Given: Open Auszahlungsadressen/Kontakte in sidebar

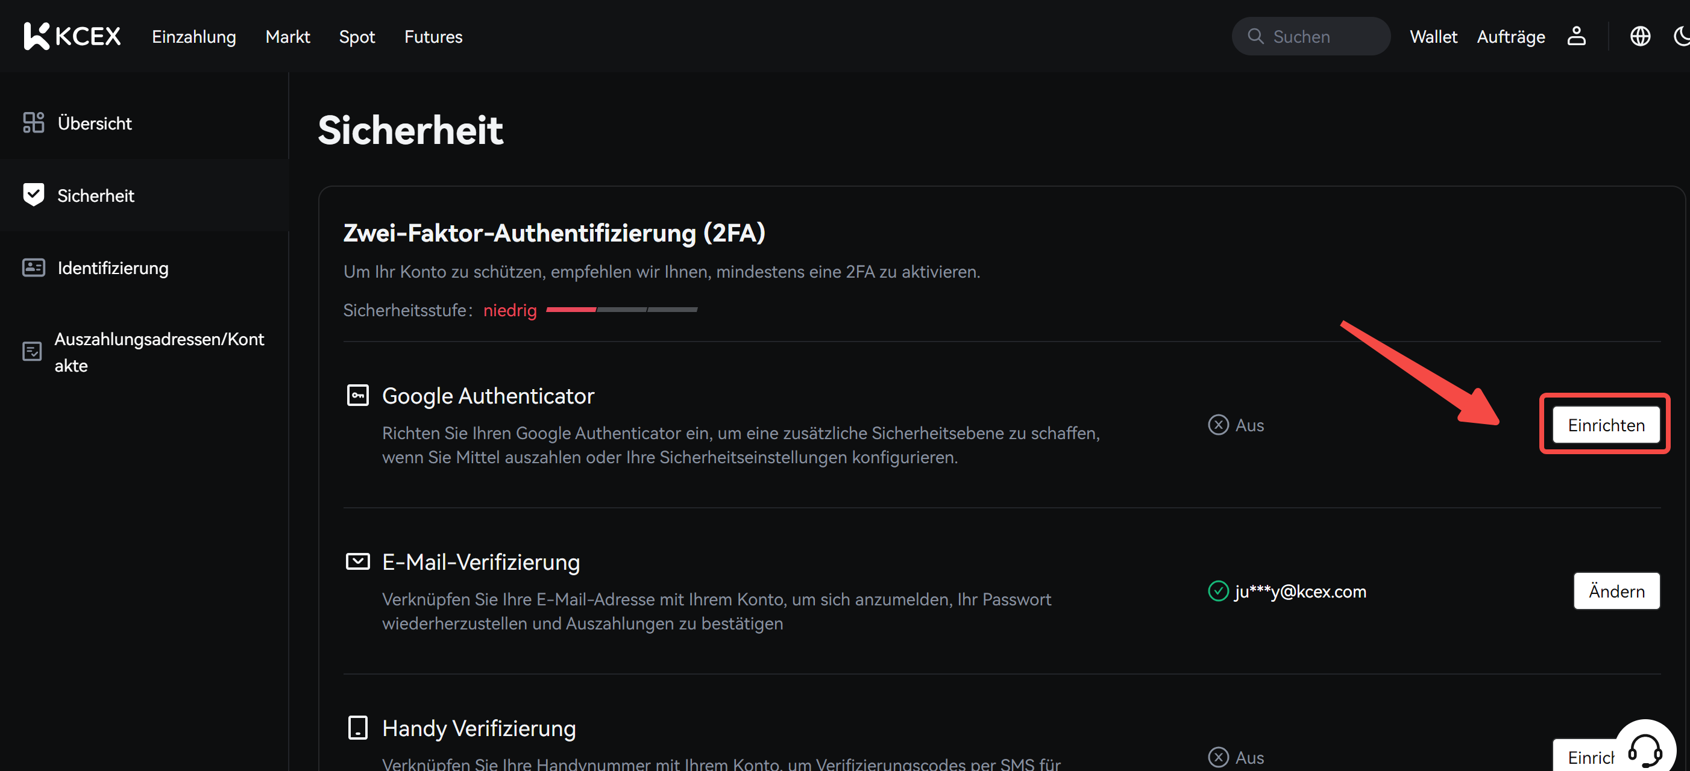Looking at the screenshot, I should click(158, 352).
